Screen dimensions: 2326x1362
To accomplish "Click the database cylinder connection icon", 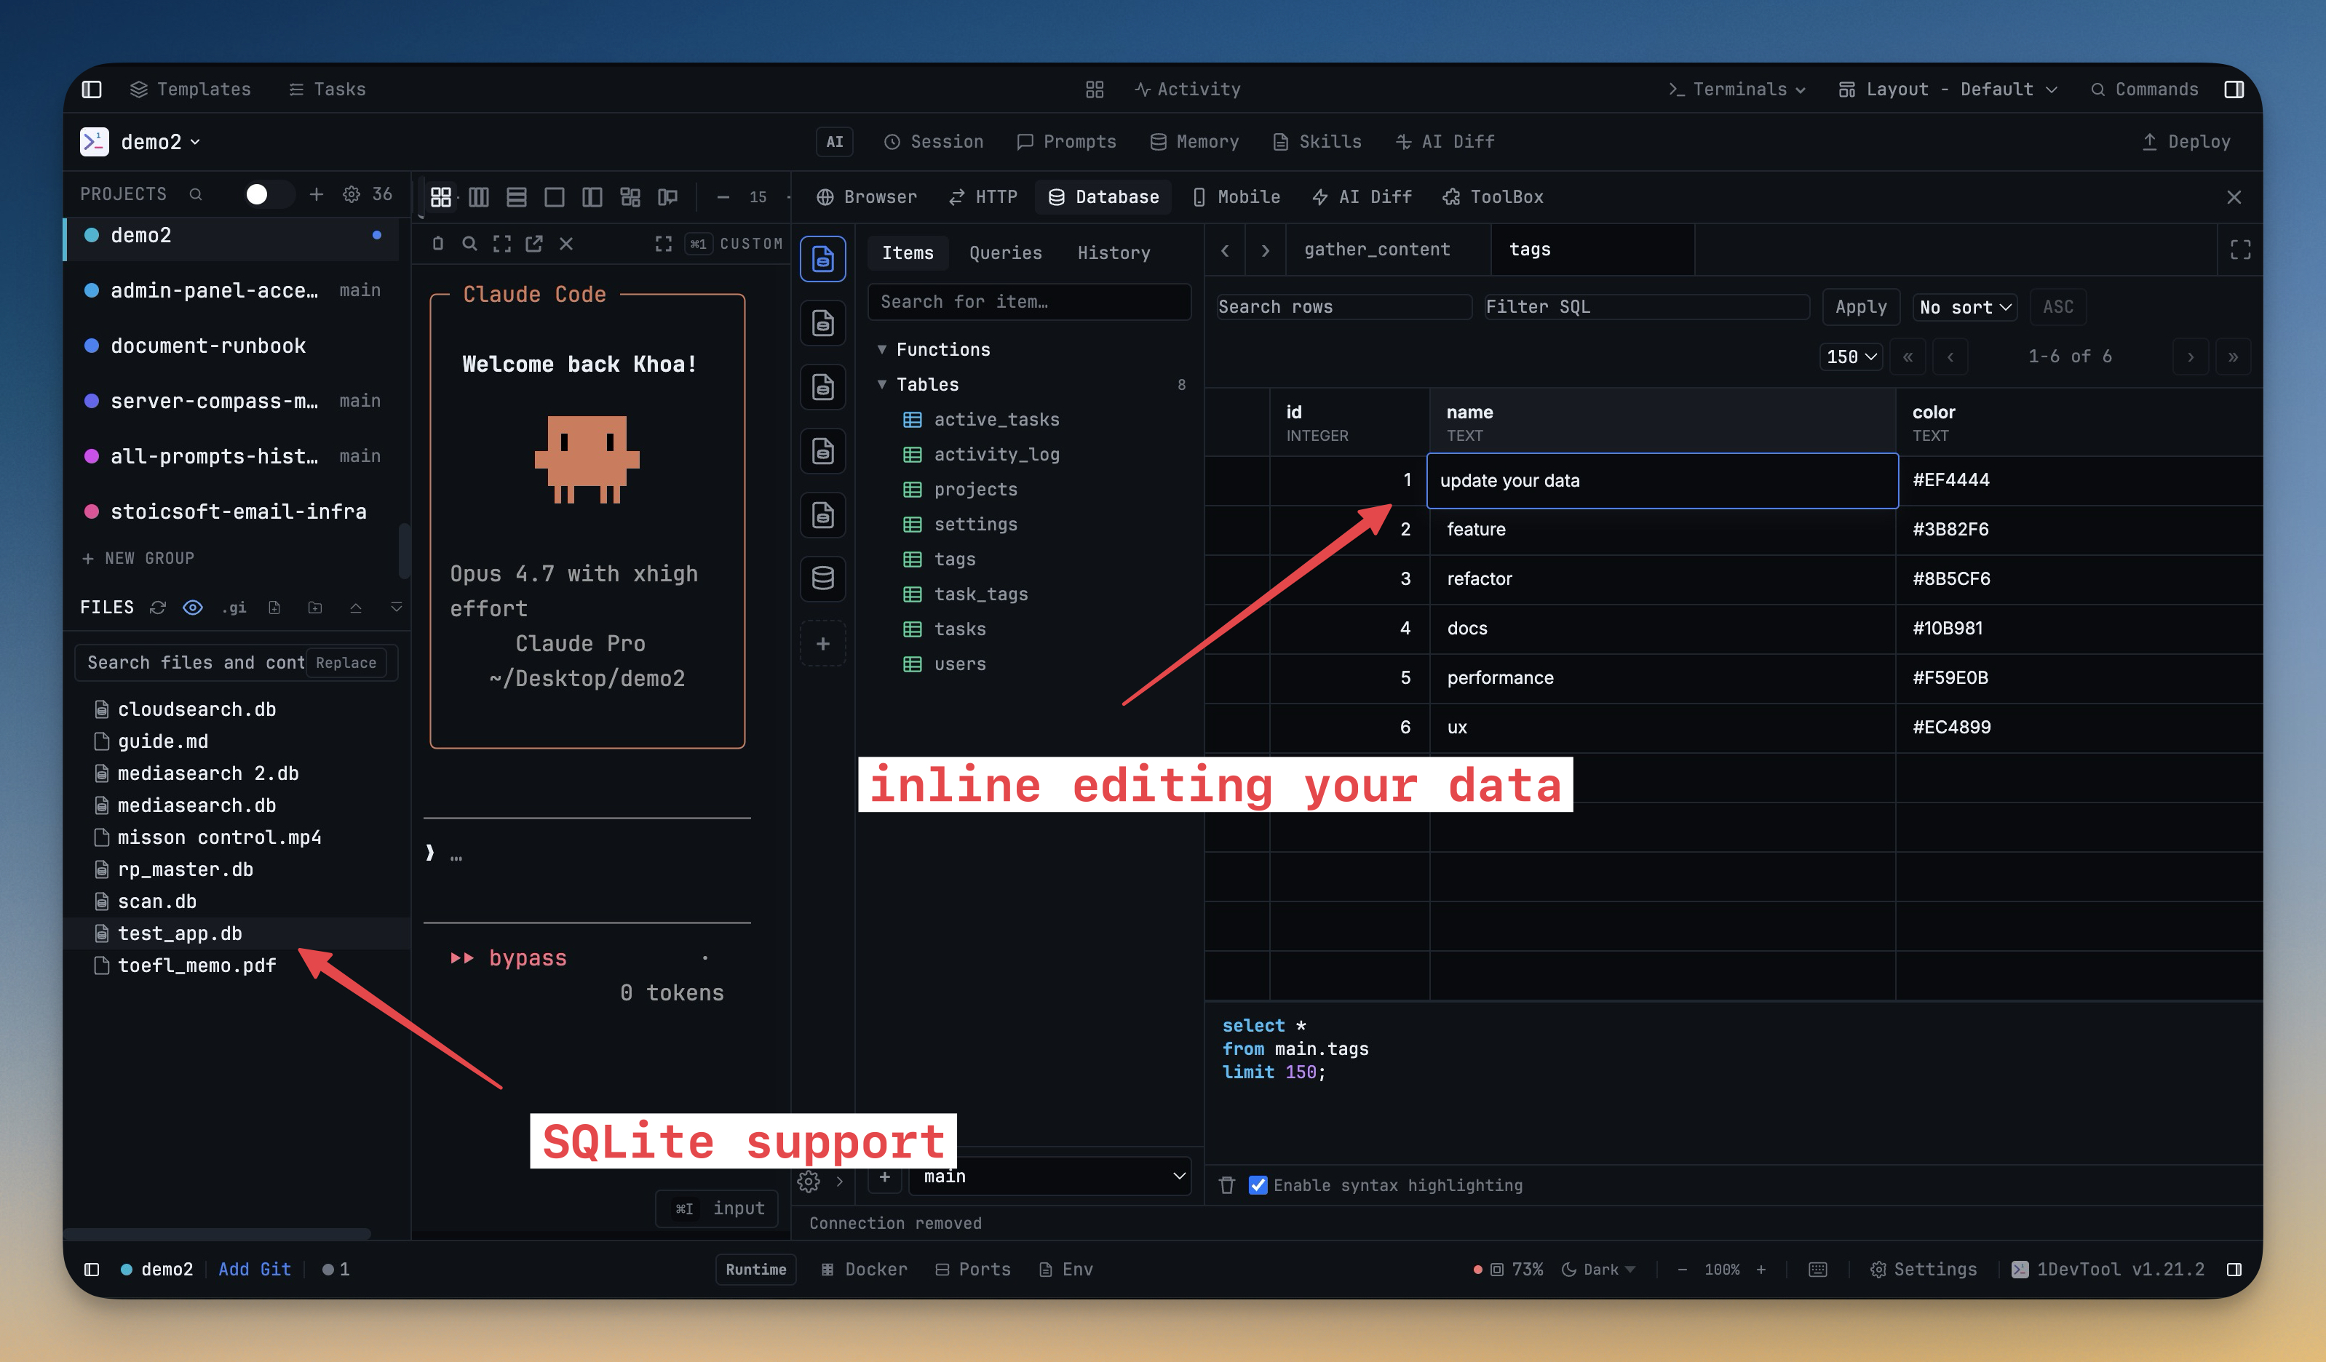I will [x=822, y=578].
